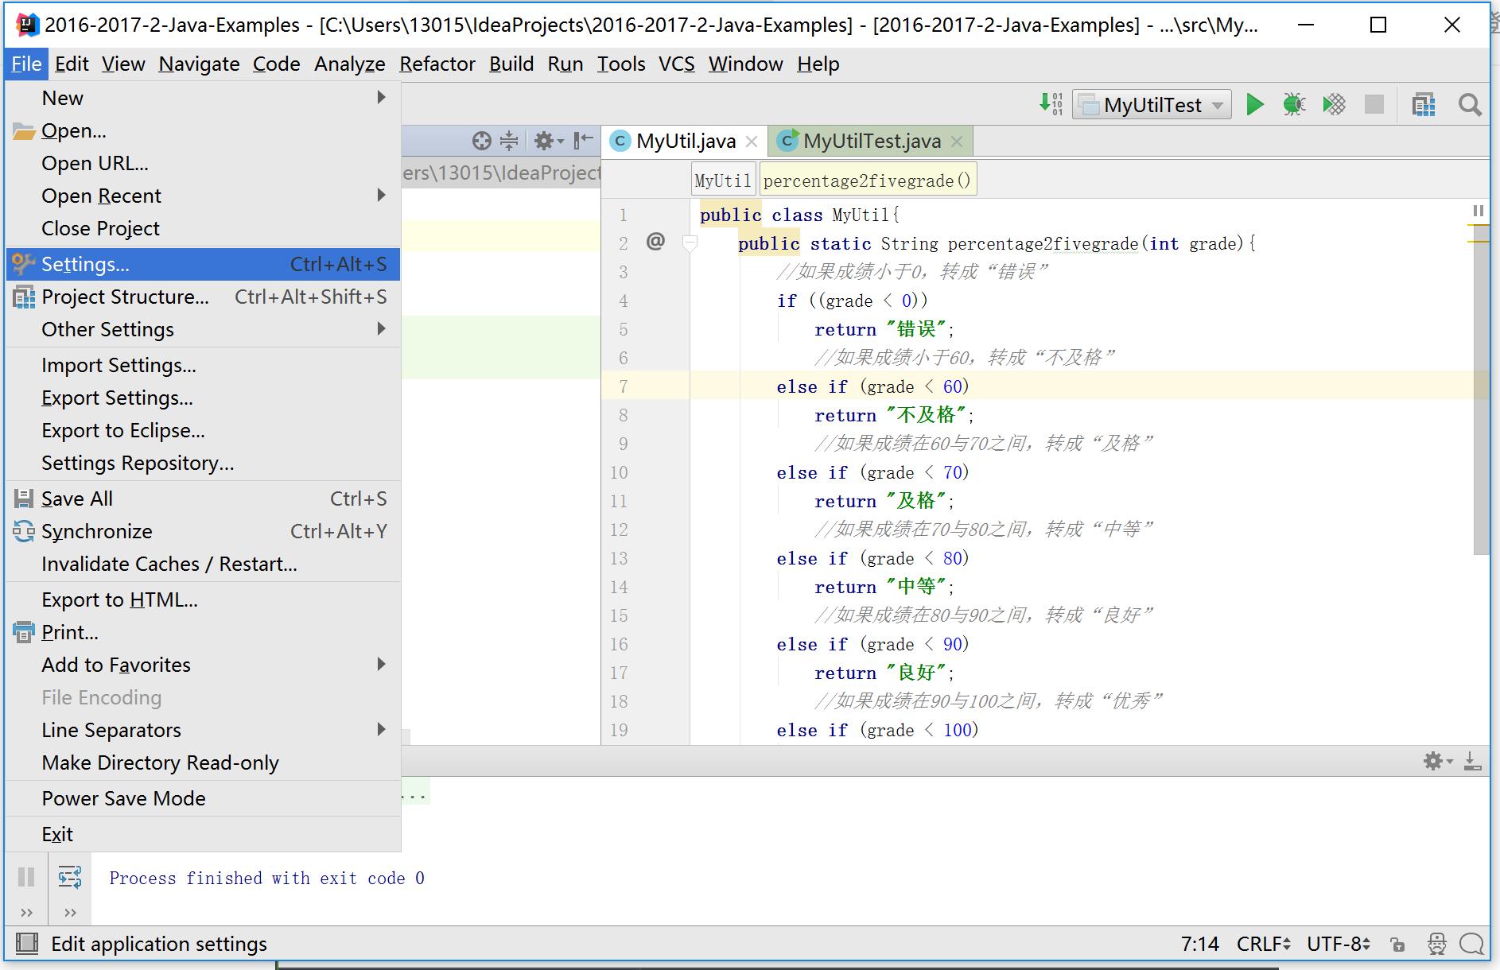Open Search Everywhere magnifier icon
1500x970 pixels.
1470,104
